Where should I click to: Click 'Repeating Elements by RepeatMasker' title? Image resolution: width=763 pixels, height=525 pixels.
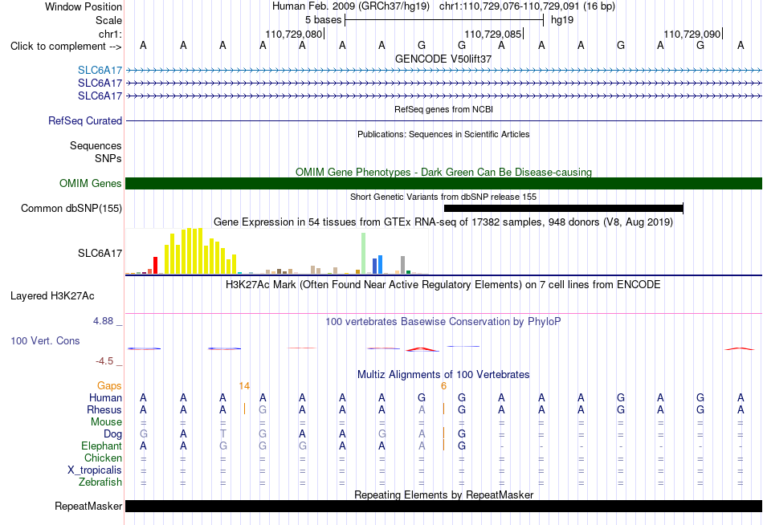(x=443, y=494)
